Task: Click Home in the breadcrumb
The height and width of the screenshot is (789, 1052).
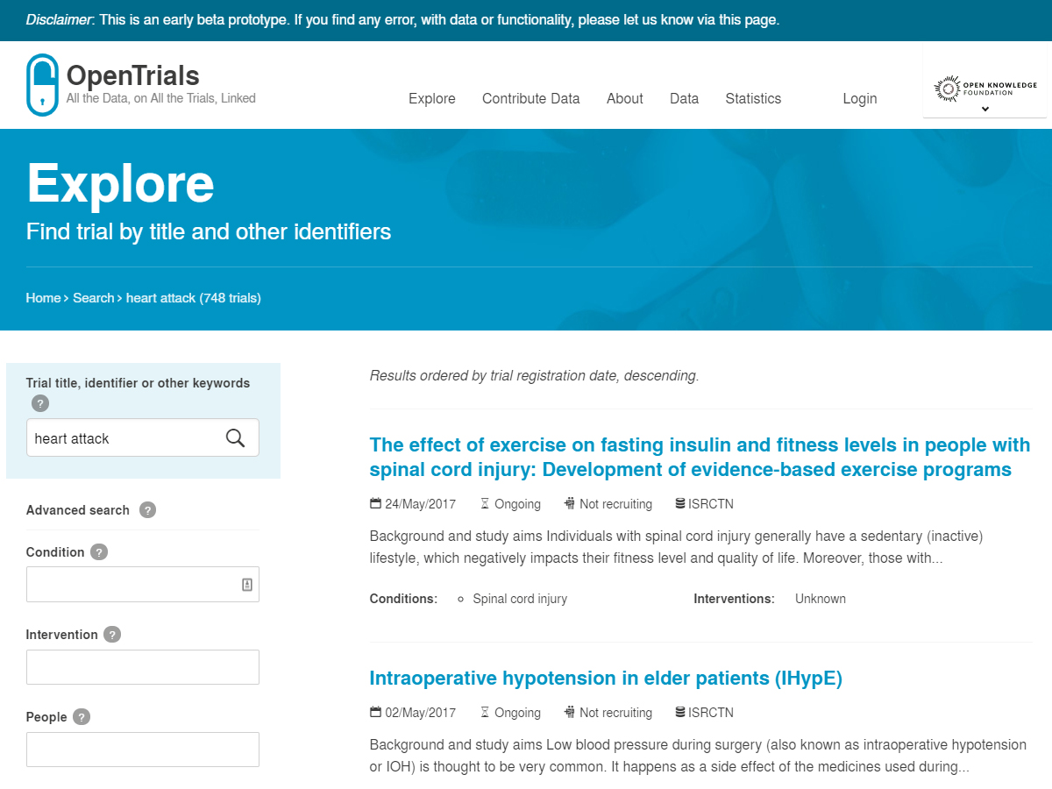Action: [x=43, y=298]
